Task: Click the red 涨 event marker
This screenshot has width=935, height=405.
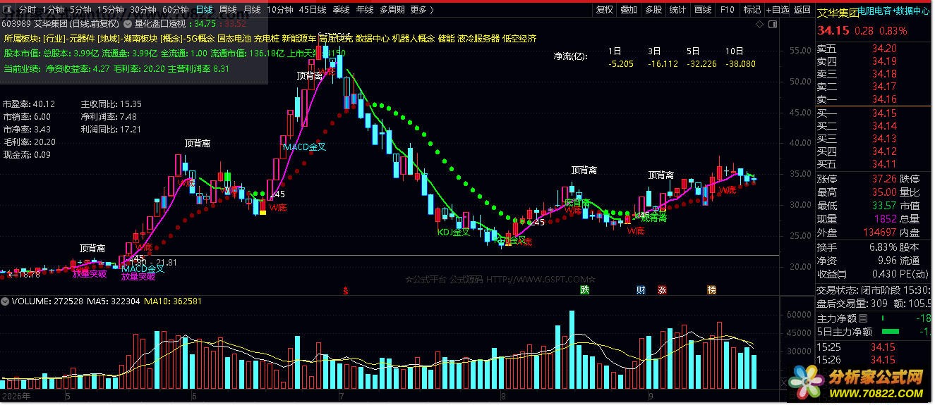Action: [662, 289]
